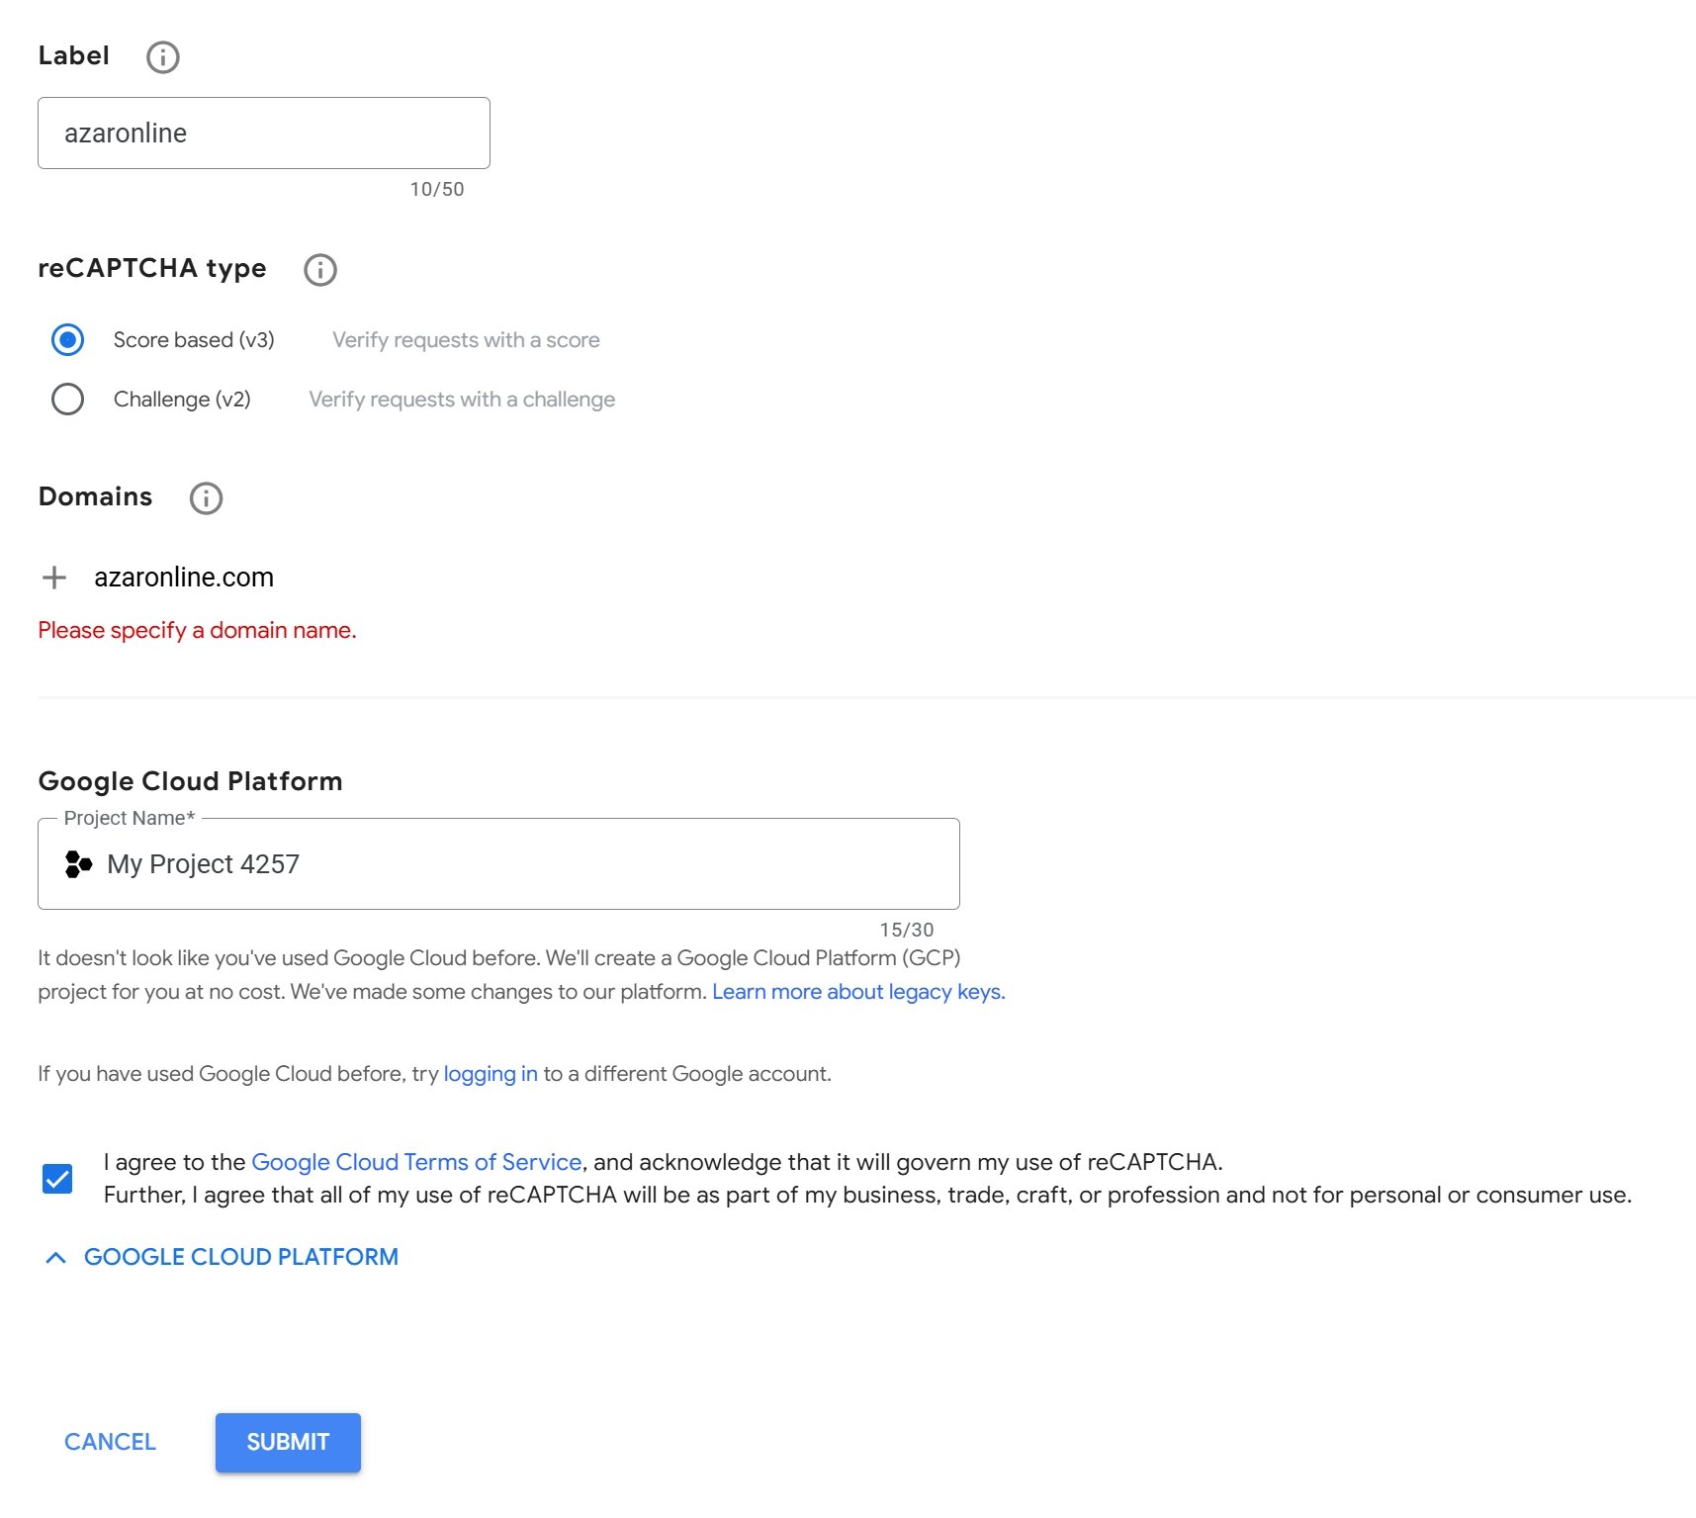Click the plus icon to add domain

[x=54, y=578]
